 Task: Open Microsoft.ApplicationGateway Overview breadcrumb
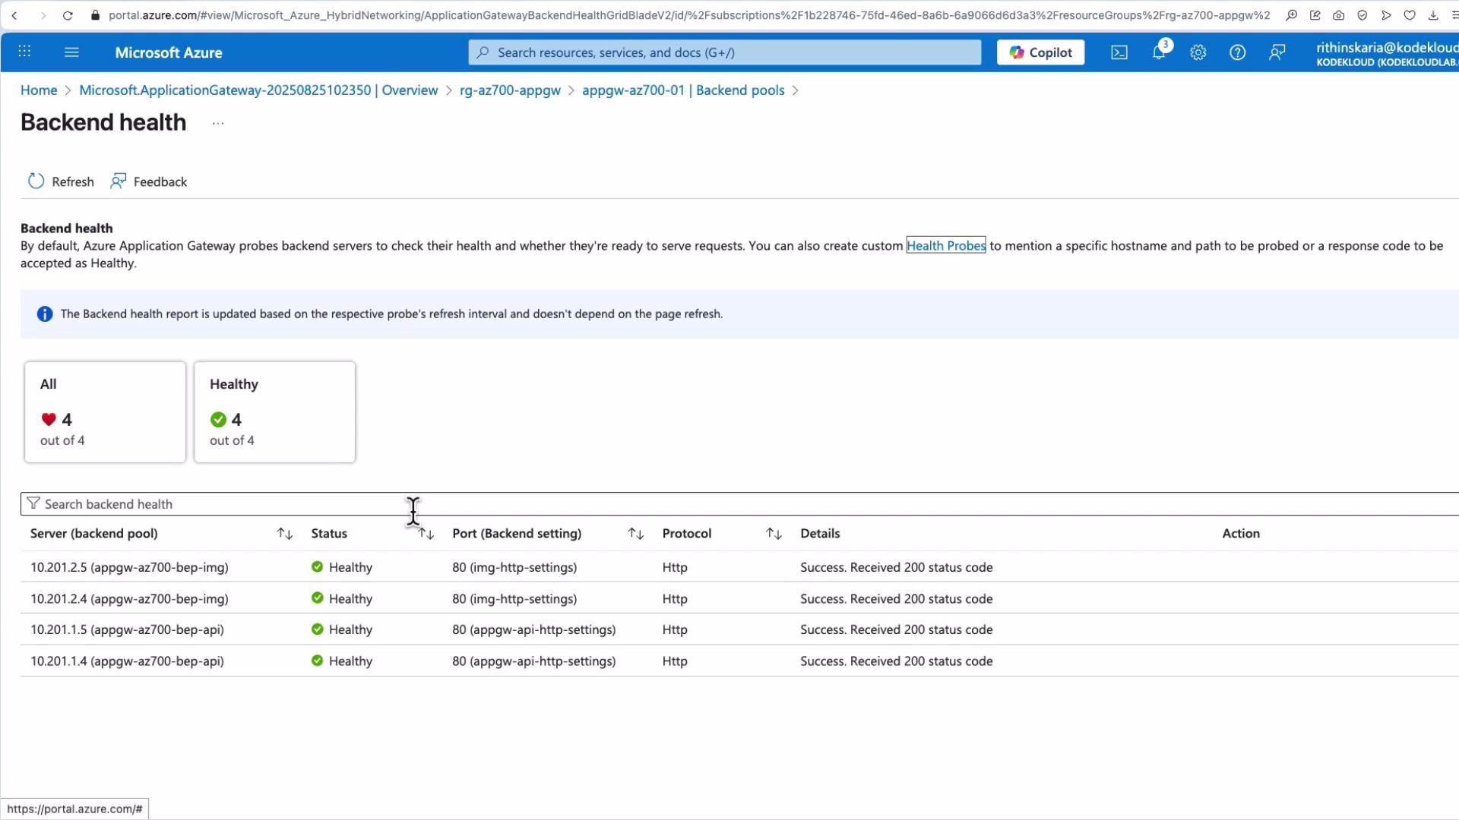[x=258, y=90]
